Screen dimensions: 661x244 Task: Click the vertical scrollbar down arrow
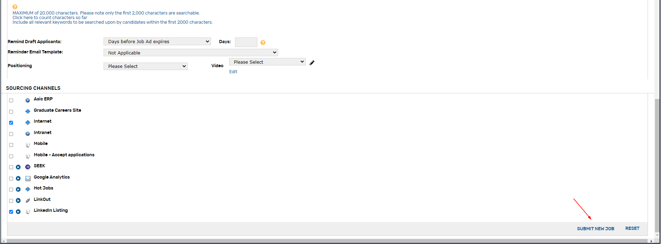pyautogui.click(x=657, y=235)
